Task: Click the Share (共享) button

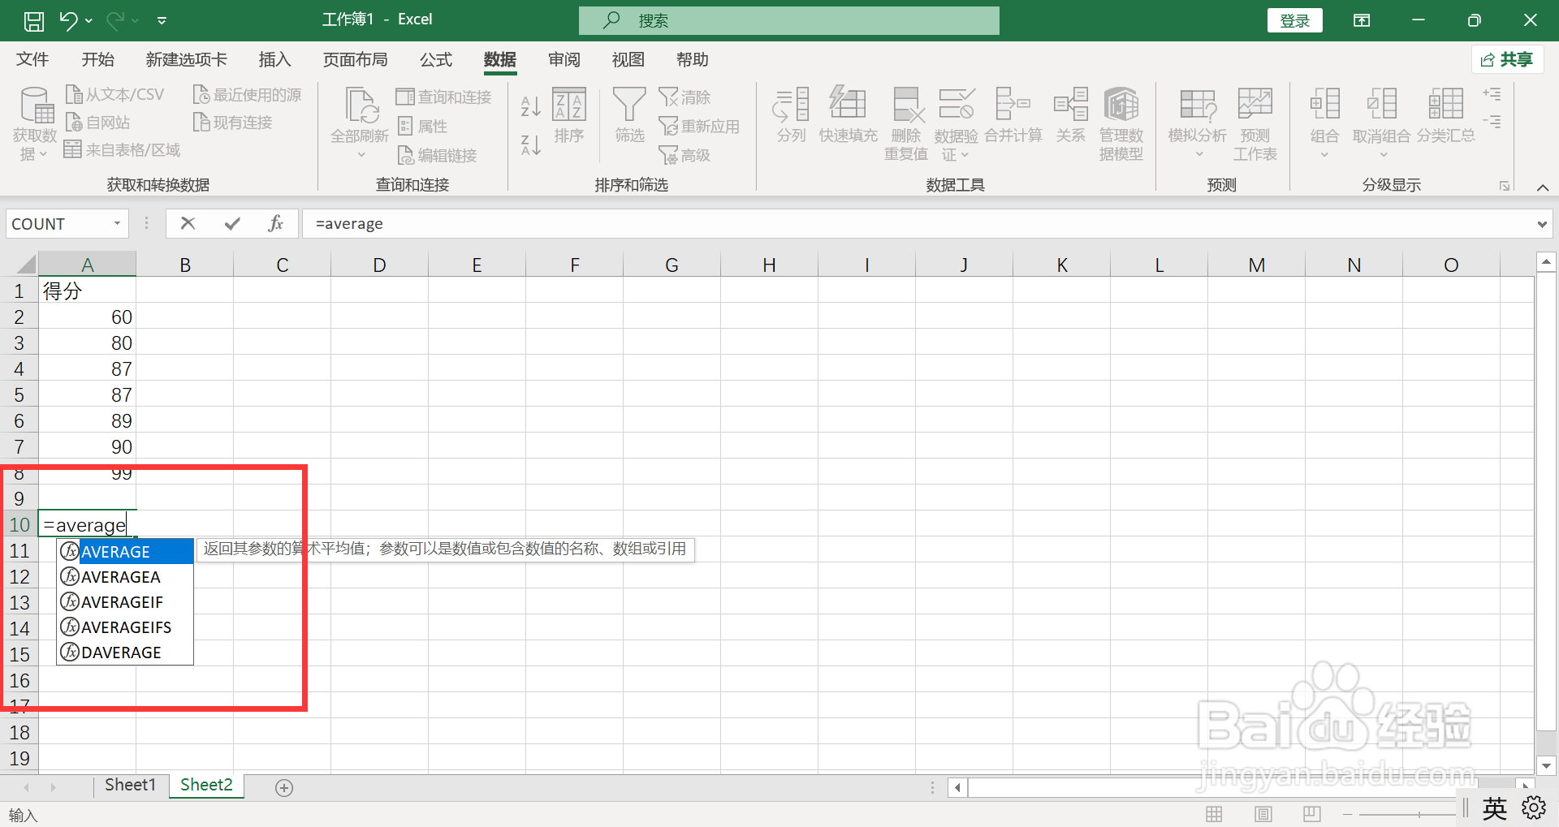Action: point(1507,59)
